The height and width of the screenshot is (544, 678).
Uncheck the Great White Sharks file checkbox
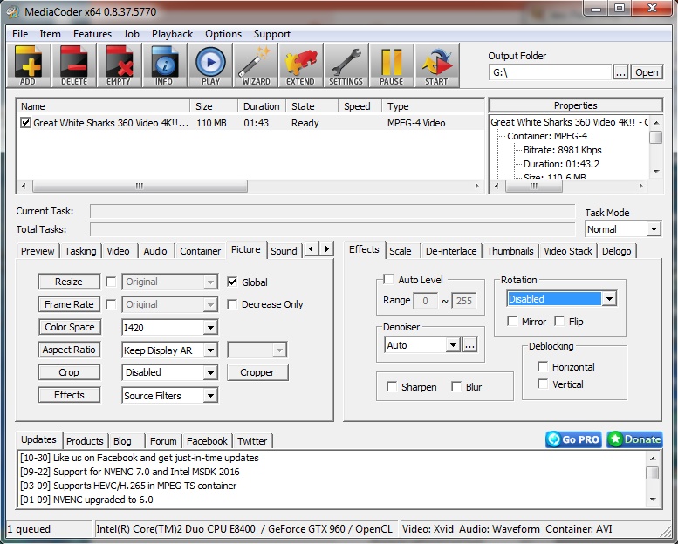tap(25, 123)
